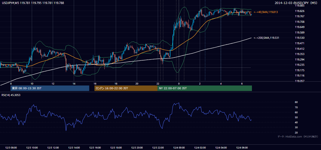321x150 pixels.
Task: Click price axis value 119.116
Action: [299, 75]
